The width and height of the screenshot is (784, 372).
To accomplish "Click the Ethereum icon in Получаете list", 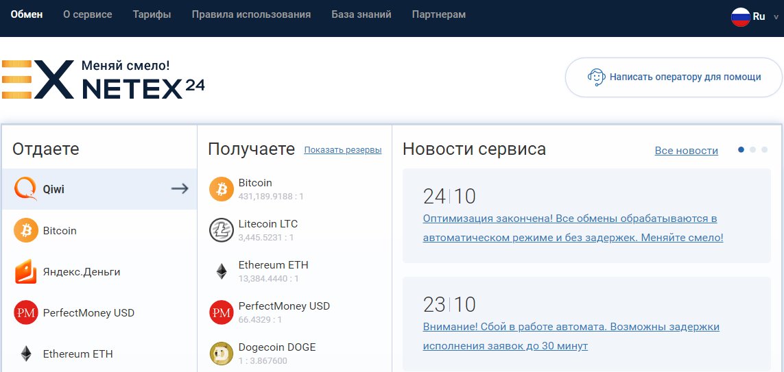I will [222, 271].
